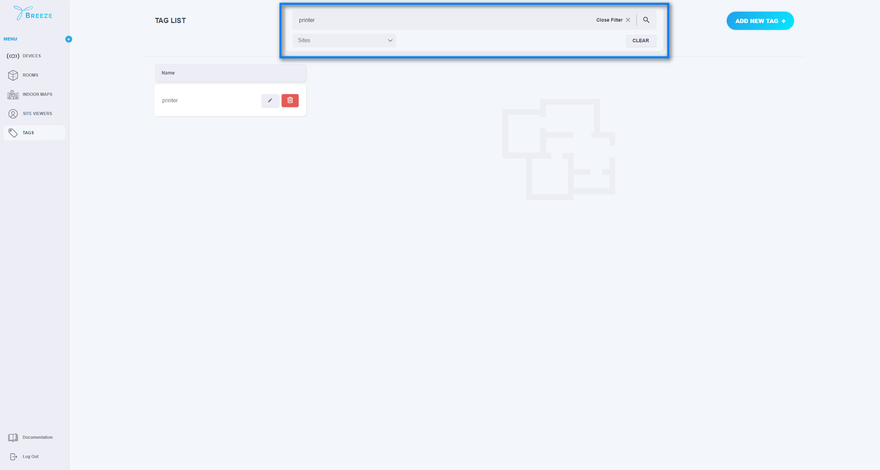Click the Close Filter X button

point(628,20)
